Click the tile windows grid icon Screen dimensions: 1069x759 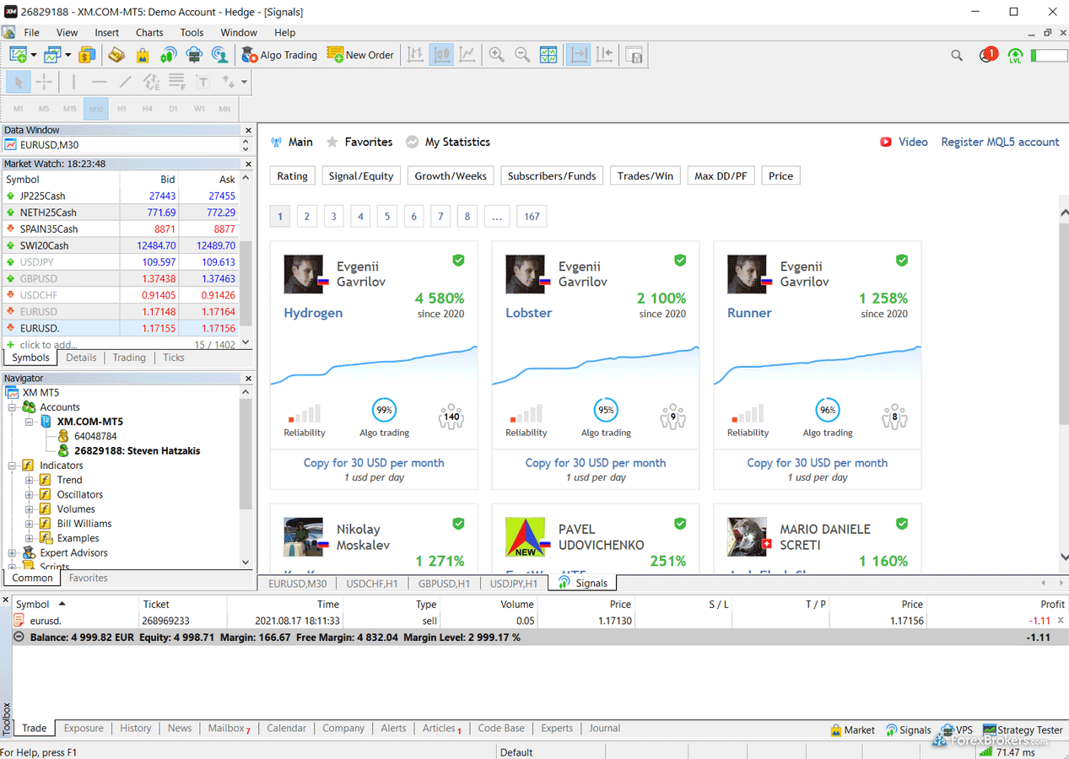[548, 55]
